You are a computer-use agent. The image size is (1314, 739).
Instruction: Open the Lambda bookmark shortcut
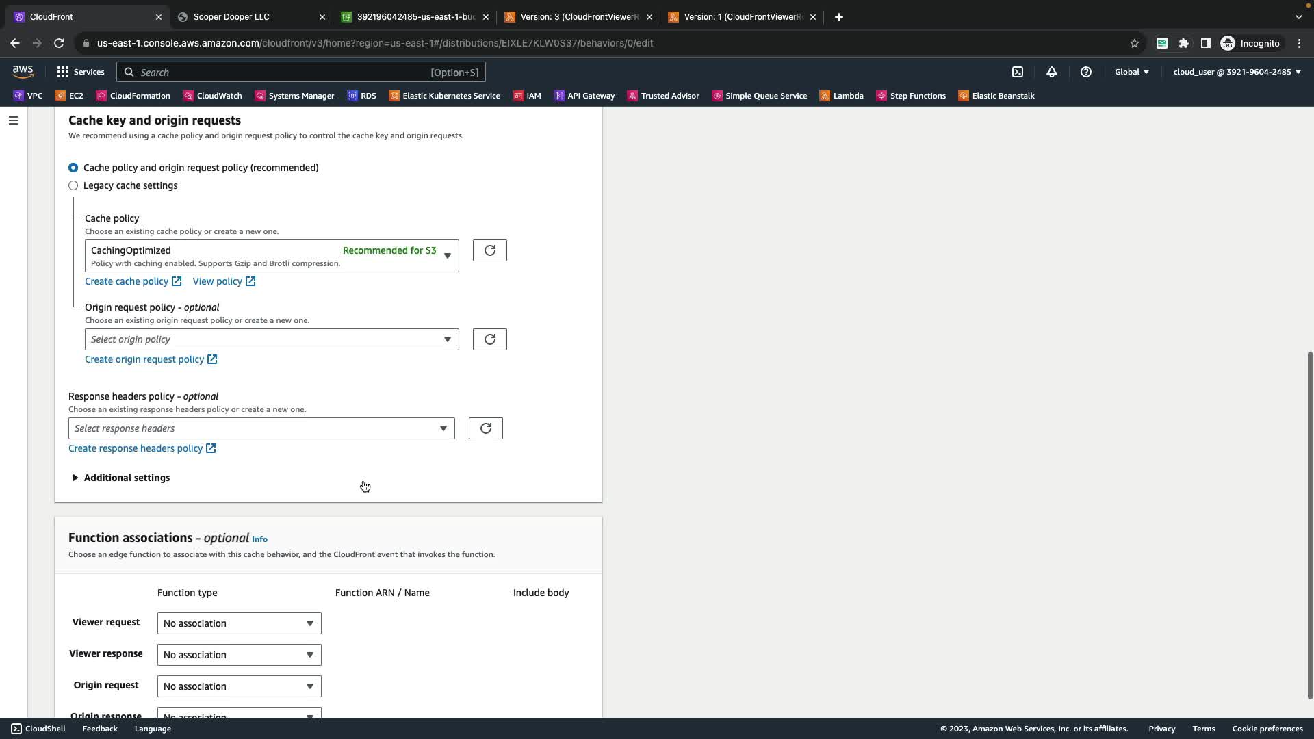[x=842, y=96]
